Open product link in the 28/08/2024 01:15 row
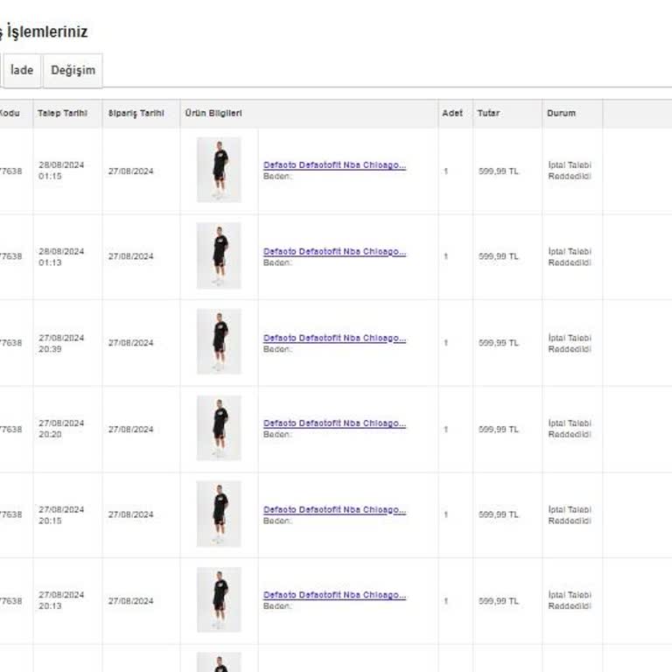672x672 pixels. (334, 165)
